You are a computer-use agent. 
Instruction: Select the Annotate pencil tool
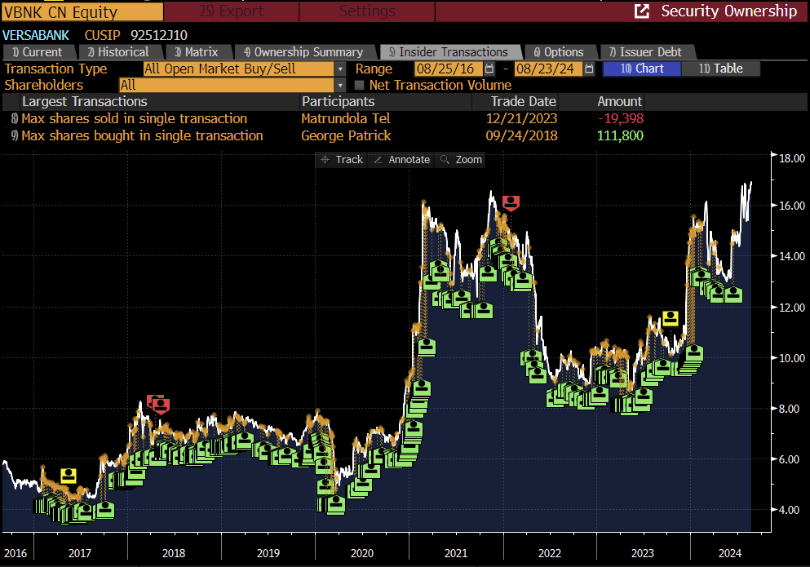(401, 160)
